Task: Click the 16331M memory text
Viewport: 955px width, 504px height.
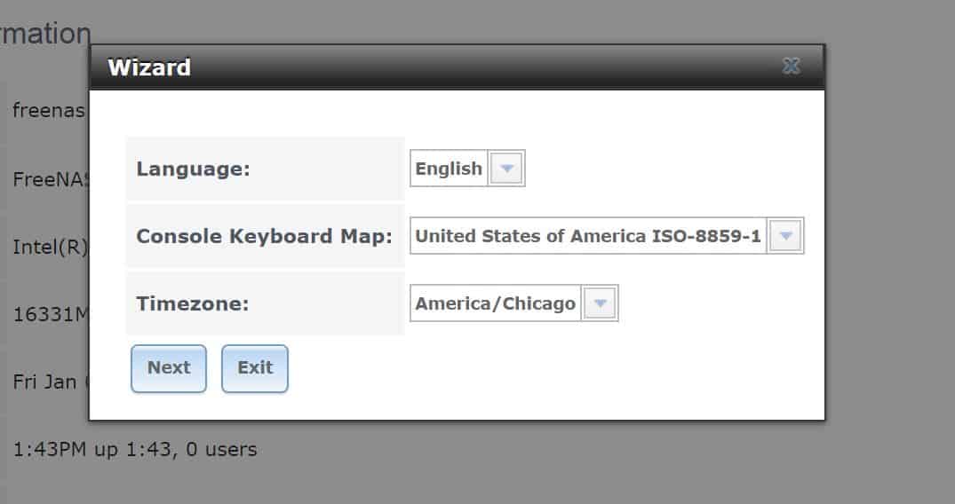Action: (51, 315)
